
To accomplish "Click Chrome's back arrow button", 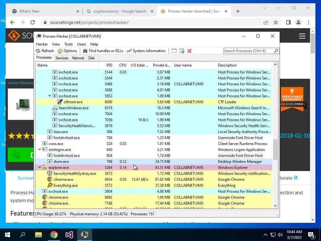I will tap(13, 22).
